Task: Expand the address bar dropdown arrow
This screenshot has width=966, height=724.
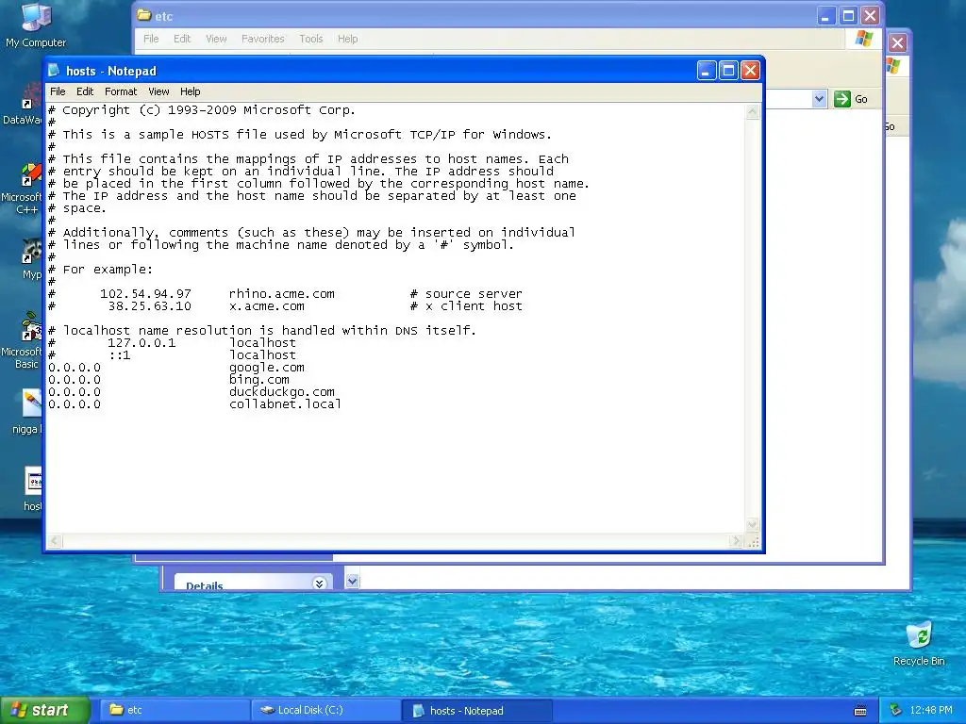Action: (x=819, y=98)
